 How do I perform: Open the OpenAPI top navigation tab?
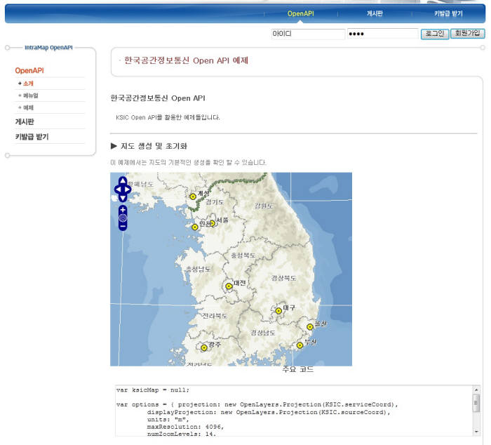(x=301, y=13)
